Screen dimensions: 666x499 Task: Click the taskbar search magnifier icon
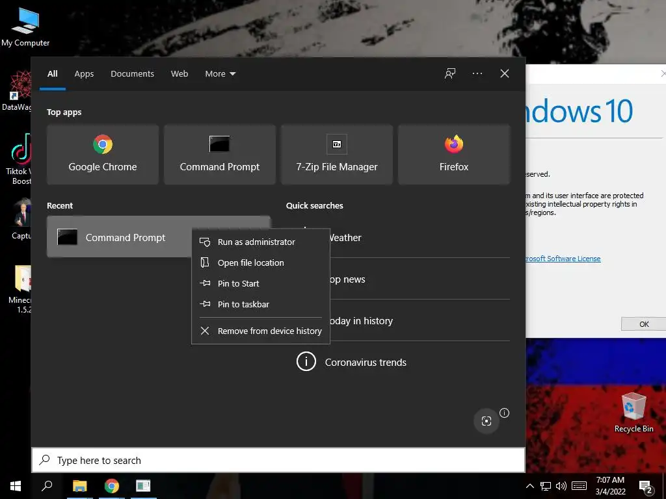pyautogui.click(x=47, y=486)
